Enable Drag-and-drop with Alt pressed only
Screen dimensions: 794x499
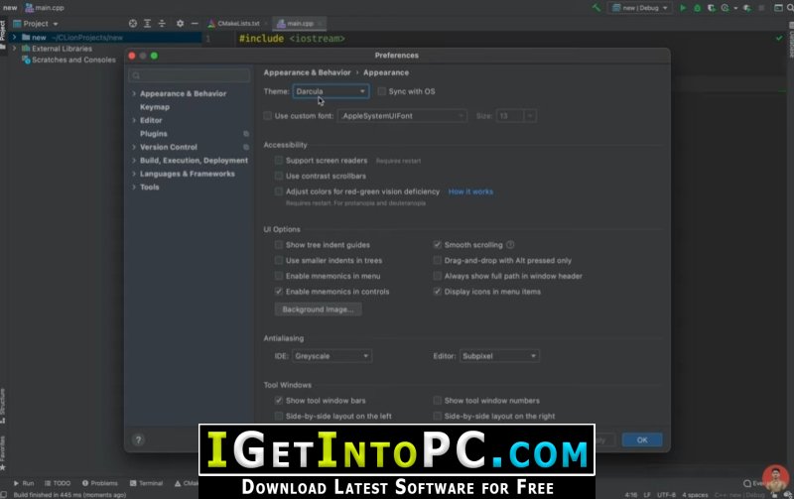(x=437, y=261)
